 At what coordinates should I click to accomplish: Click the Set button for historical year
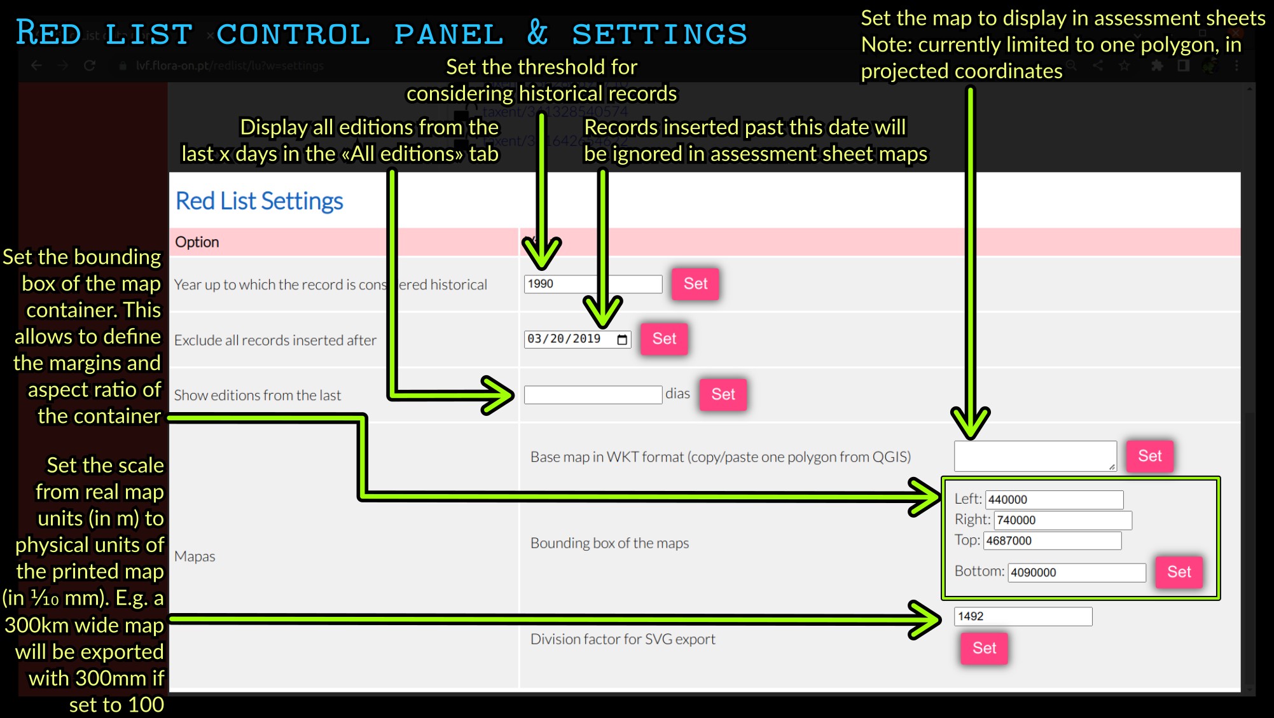pyautogui.click(x=697, y=282)
